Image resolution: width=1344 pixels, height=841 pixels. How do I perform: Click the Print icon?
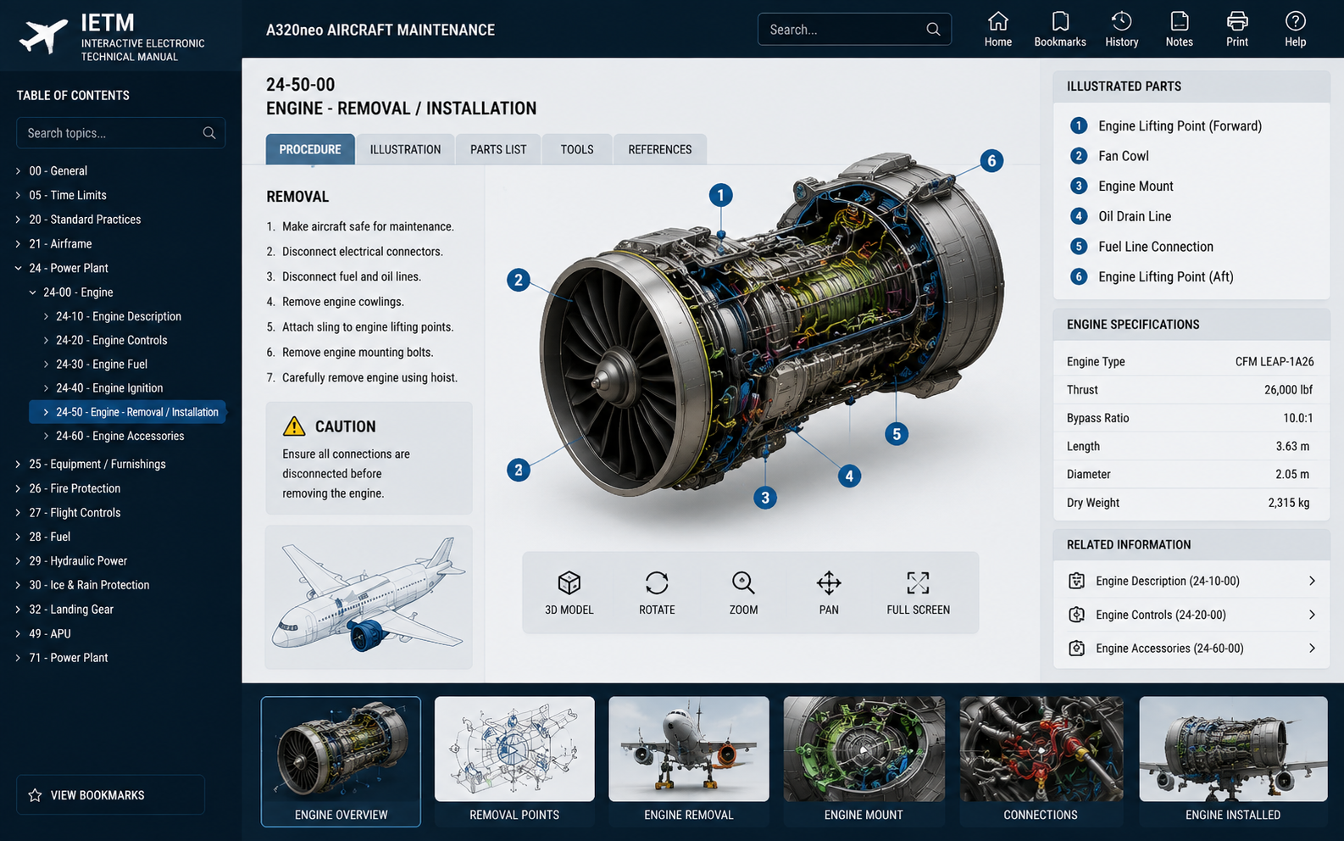point(1237,29)
